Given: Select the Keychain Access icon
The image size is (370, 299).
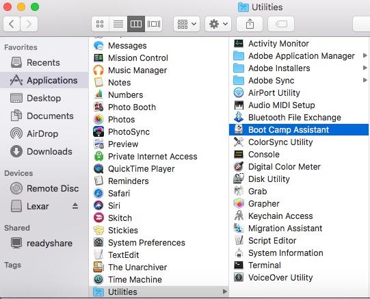Looking at the screenshot, I should point(239,216).
